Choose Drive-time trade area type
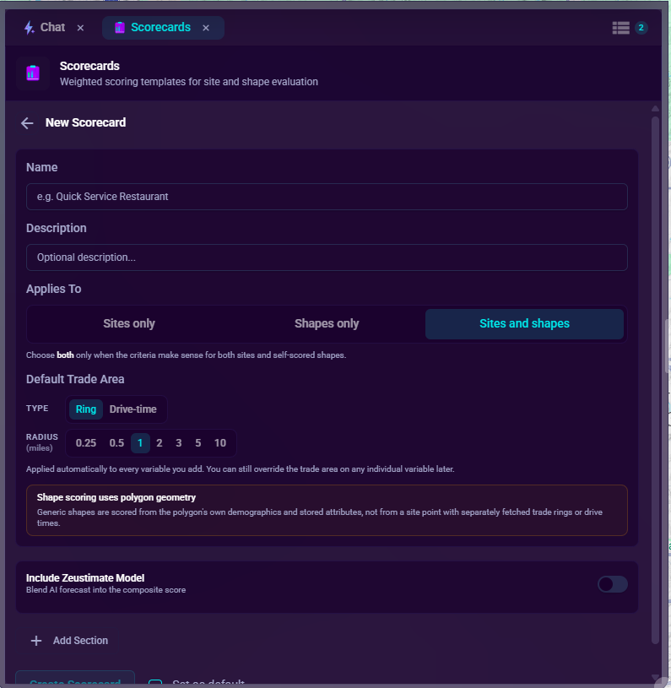671x688 pixels. (x=133, y=409)
